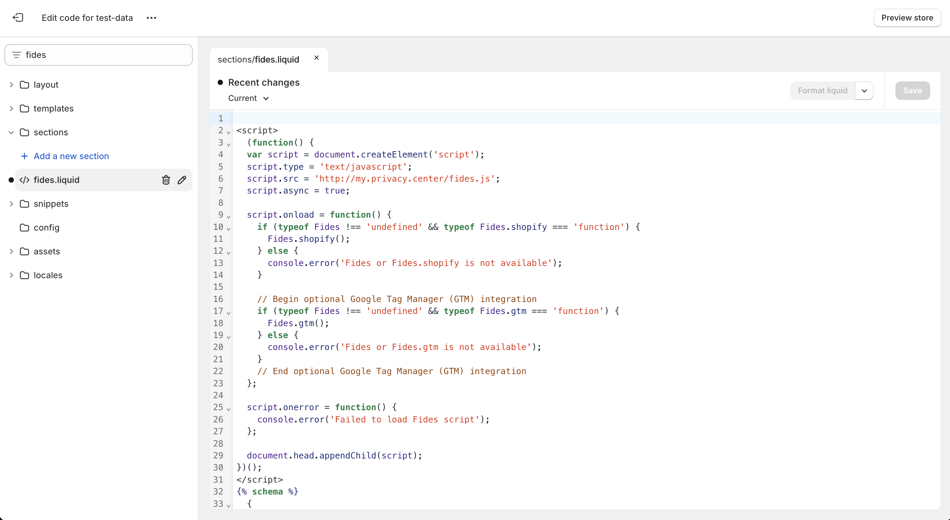Click the 'Edit code for test-data' title
950x520 pixels.
click(x=87, y=18)
